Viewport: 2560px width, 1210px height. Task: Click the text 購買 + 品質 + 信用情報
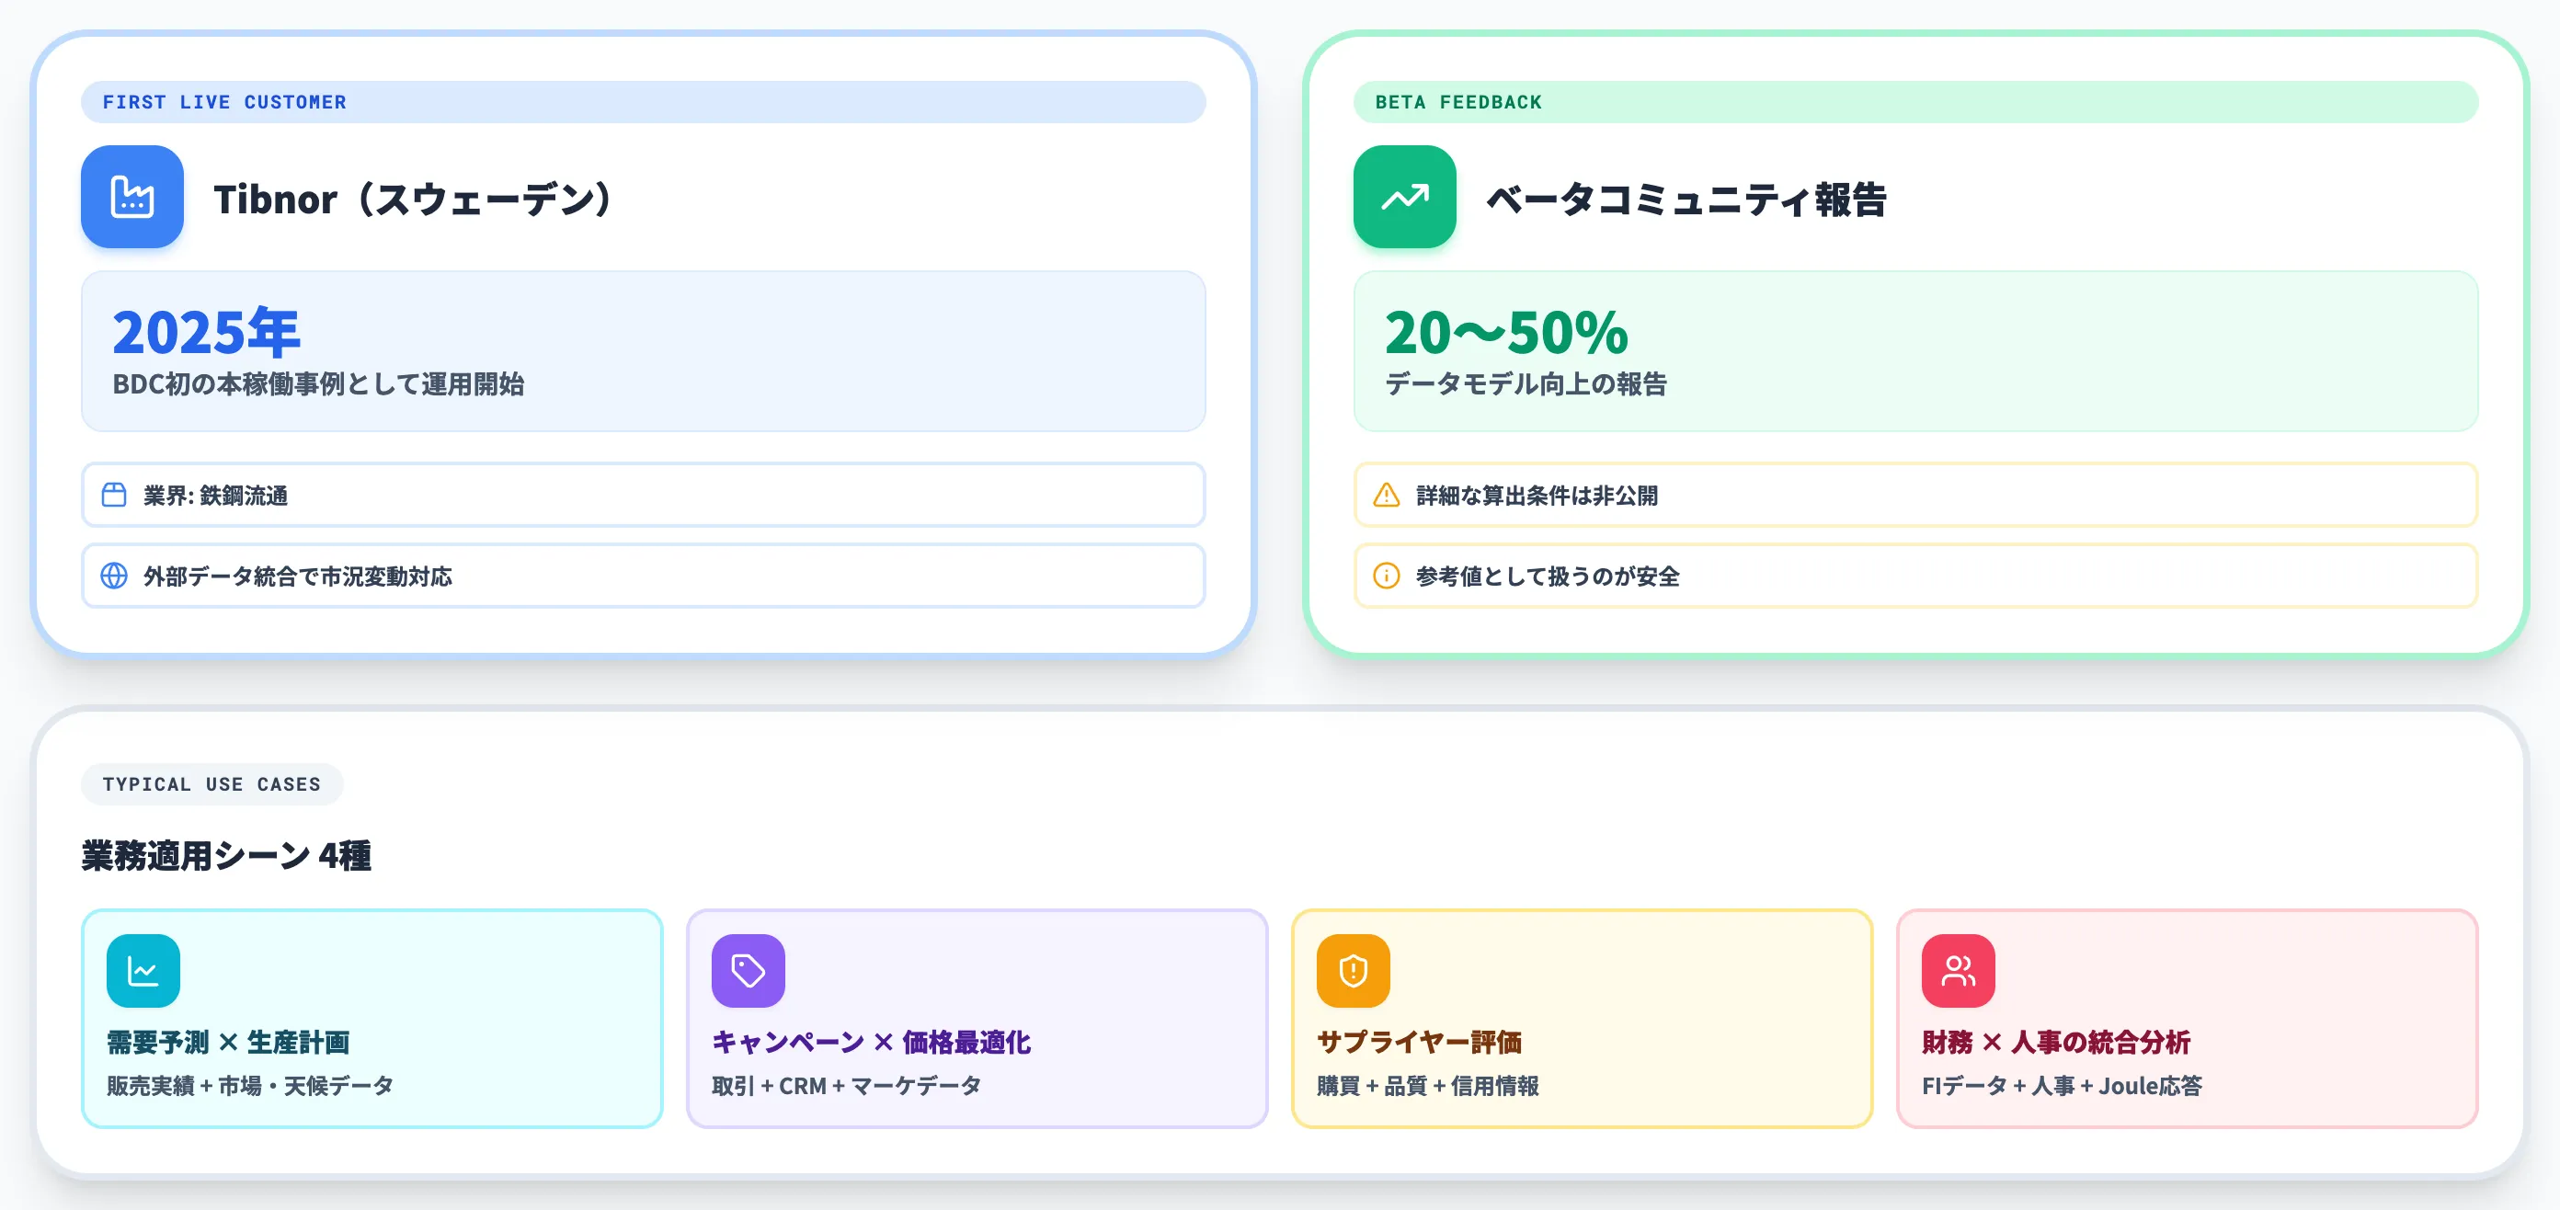(1428, 1086)
